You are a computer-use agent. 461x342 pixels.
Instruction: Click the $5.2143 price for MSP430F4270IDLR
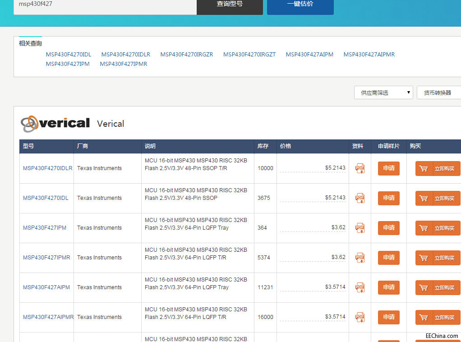pos(335,168)
